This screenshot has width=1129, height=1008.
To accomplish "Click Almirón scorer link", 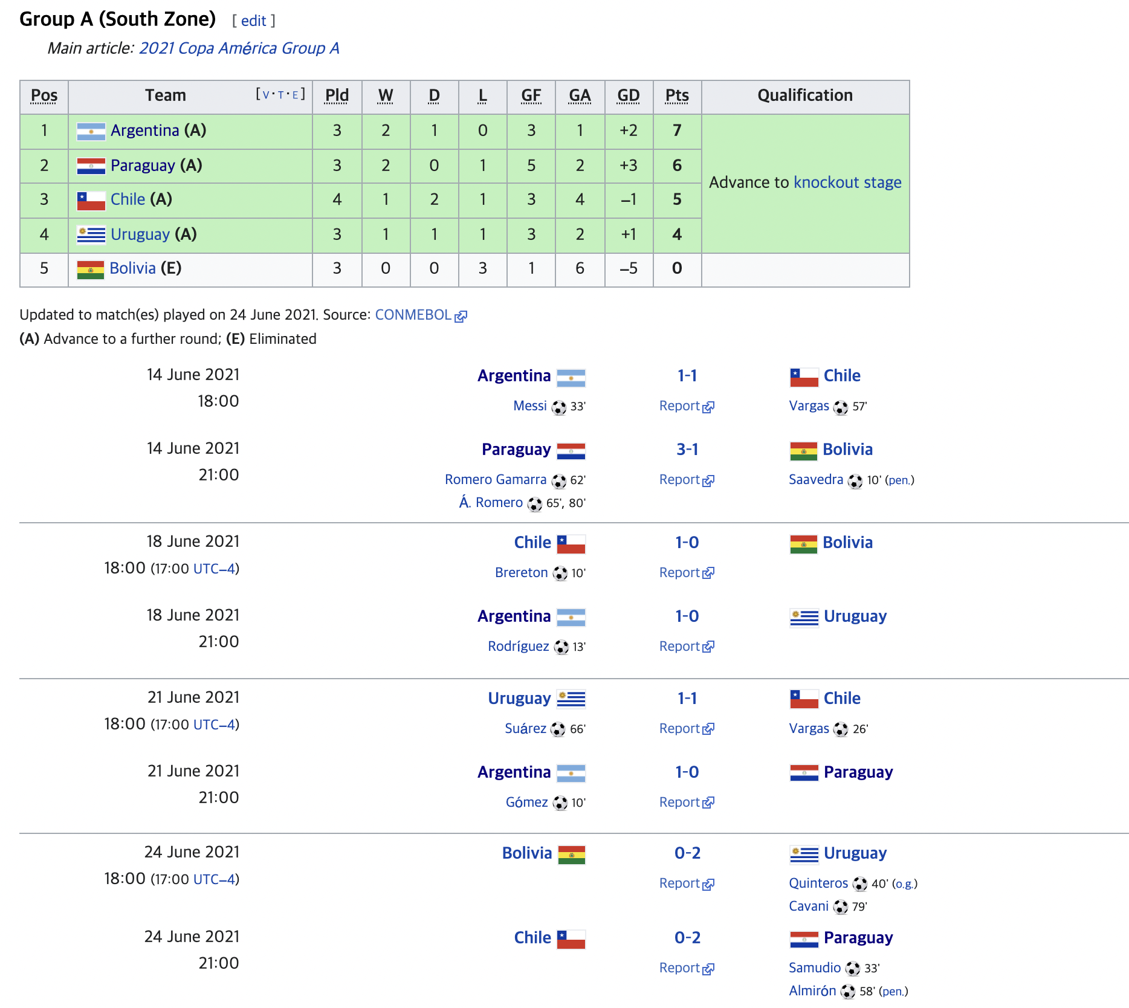I will (813, 991).
